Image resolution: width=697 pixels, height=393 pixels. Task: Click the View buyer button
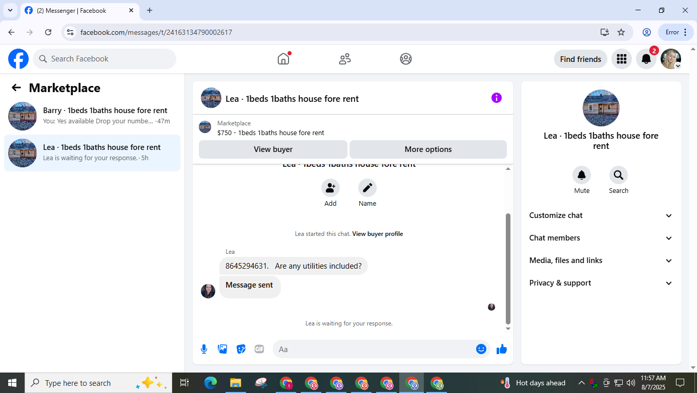point(273,149)
